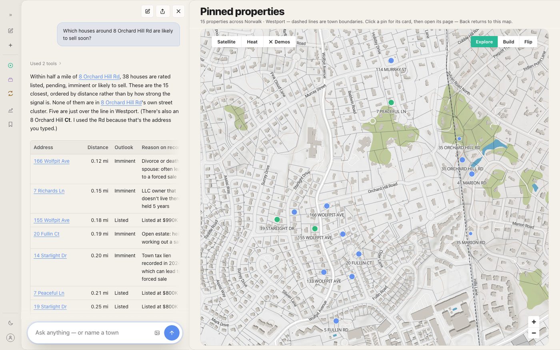Open the 7 Peaceful Ln table link
This screenshot has height=350, width=560.
click(x=49, y=293)
